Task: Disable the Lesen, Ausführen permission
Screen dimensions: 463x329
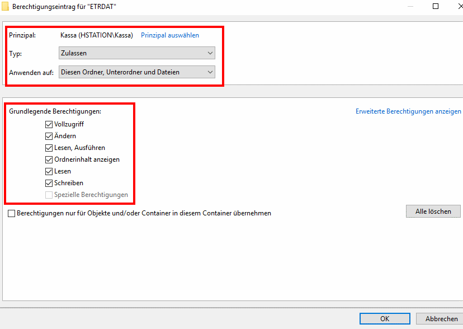Action: click(49, 148)
